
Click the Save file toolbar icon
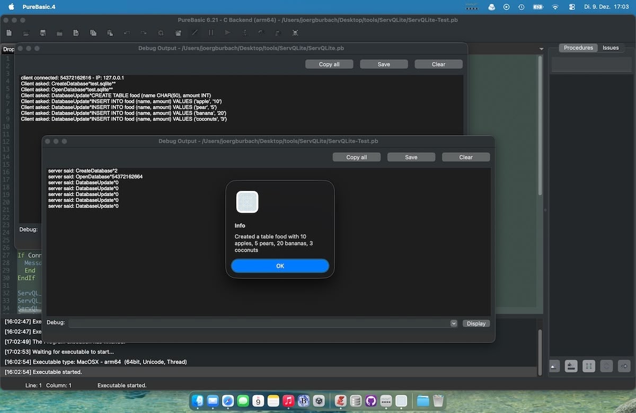coord(43,33)
